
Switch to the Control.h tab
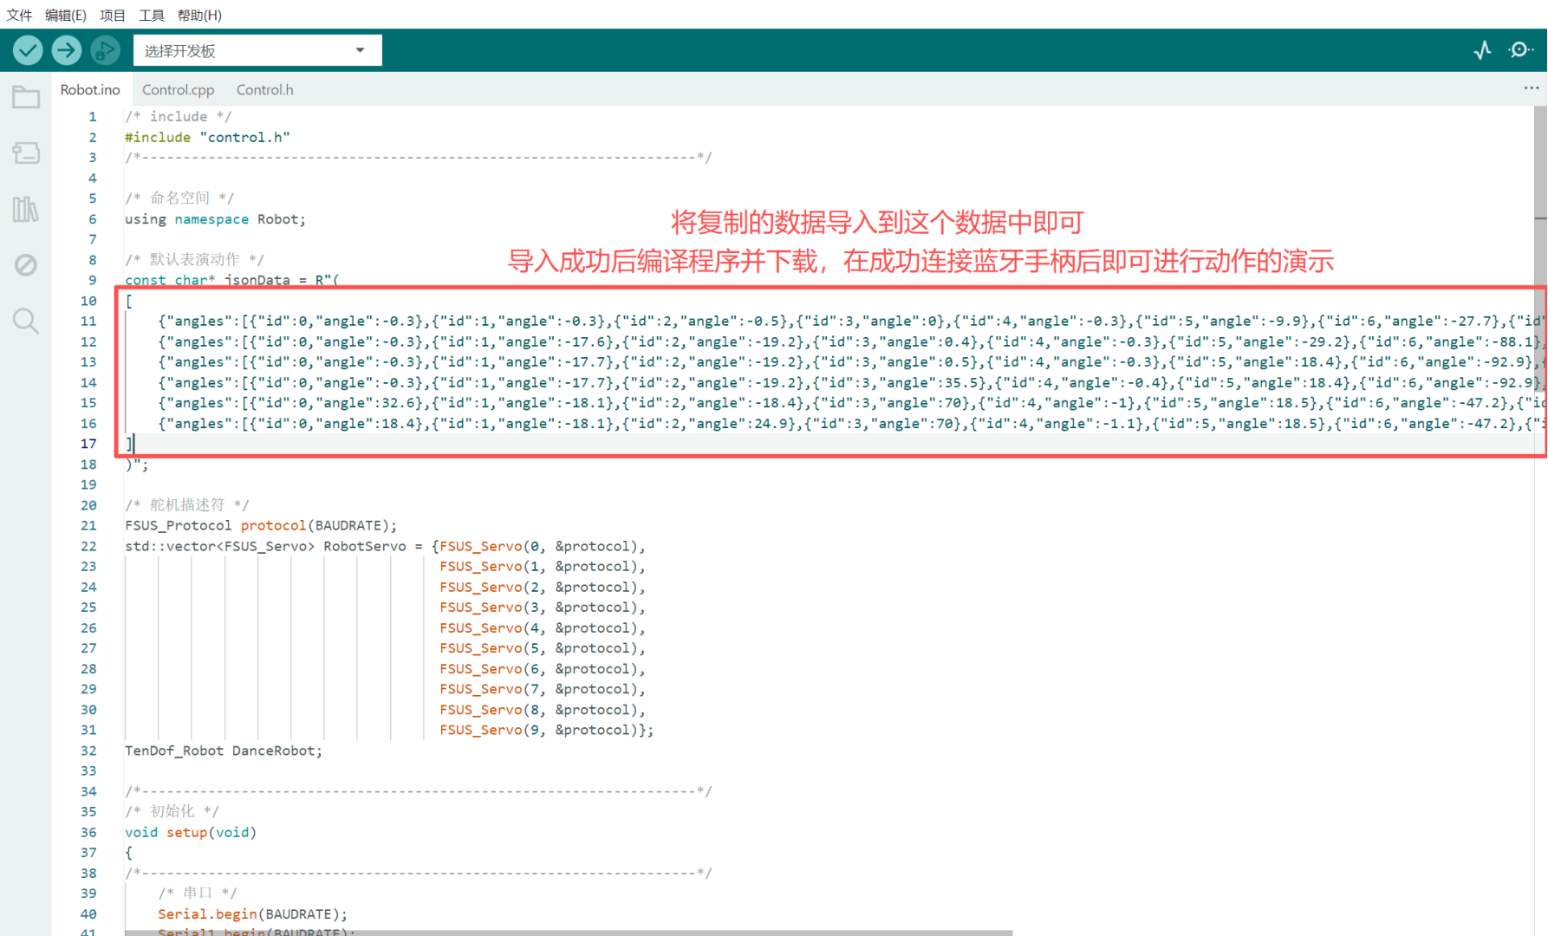tap(264, 89)
